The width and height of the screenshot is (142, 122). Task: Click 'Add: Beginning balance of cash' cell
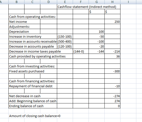tap(33, 101)
